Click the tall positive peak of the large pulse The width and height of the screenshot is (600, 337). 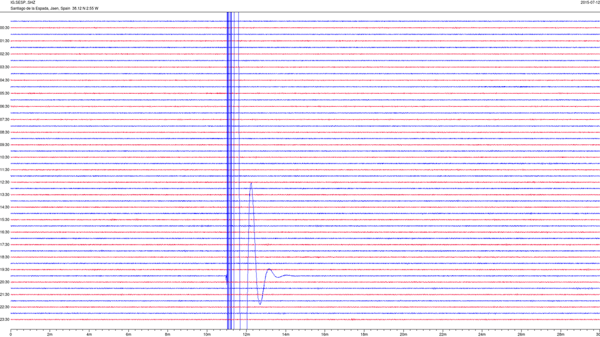[x=251, y=183]
